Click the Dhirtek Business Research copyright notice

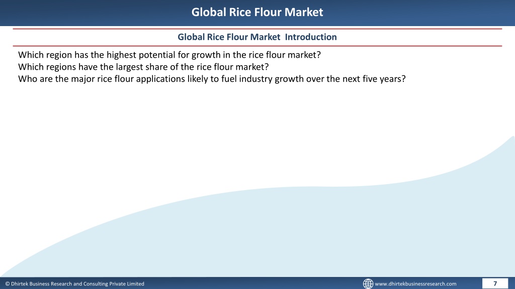[74, 284]
